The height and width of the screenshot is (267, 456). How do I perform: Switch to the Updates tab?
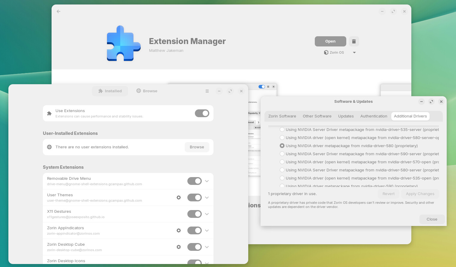(x=346, y=116)
